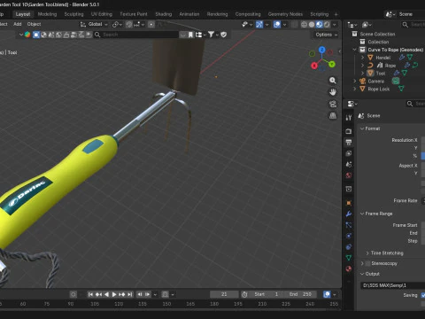Image resolution: width=425 pixels, height=319 pixels.
Task: Select material preview shading
Action: (x=320, y=25)
